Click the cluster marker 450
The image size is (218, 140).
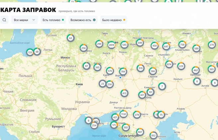pyautogui.click(x=155, y=46)
